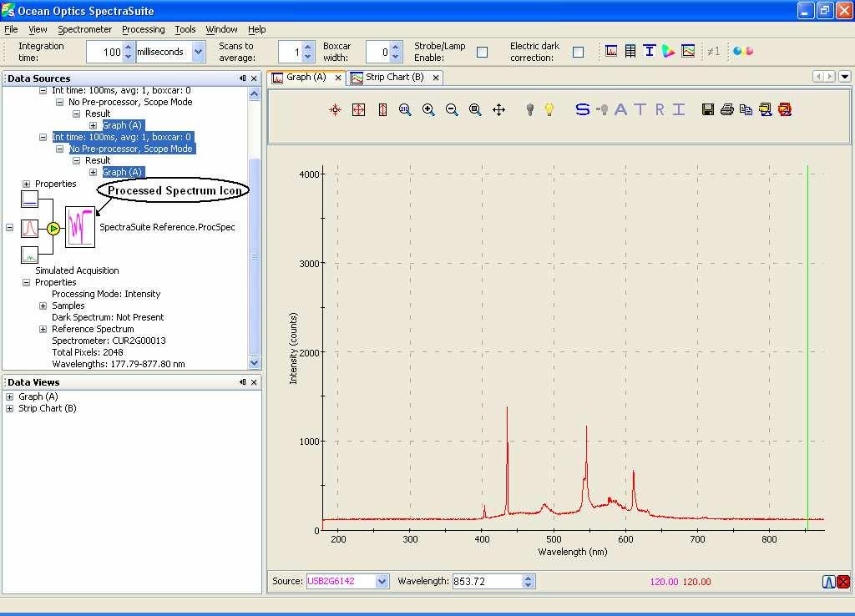Switch to Transmission mode T icon
This screenshot has width=855, height=616.
point(640,109)
